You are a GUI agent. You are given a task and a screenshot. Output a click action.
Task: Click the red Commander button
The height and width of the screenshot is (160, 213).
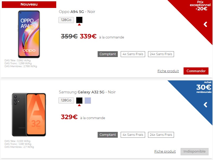(x=196, y=71)
